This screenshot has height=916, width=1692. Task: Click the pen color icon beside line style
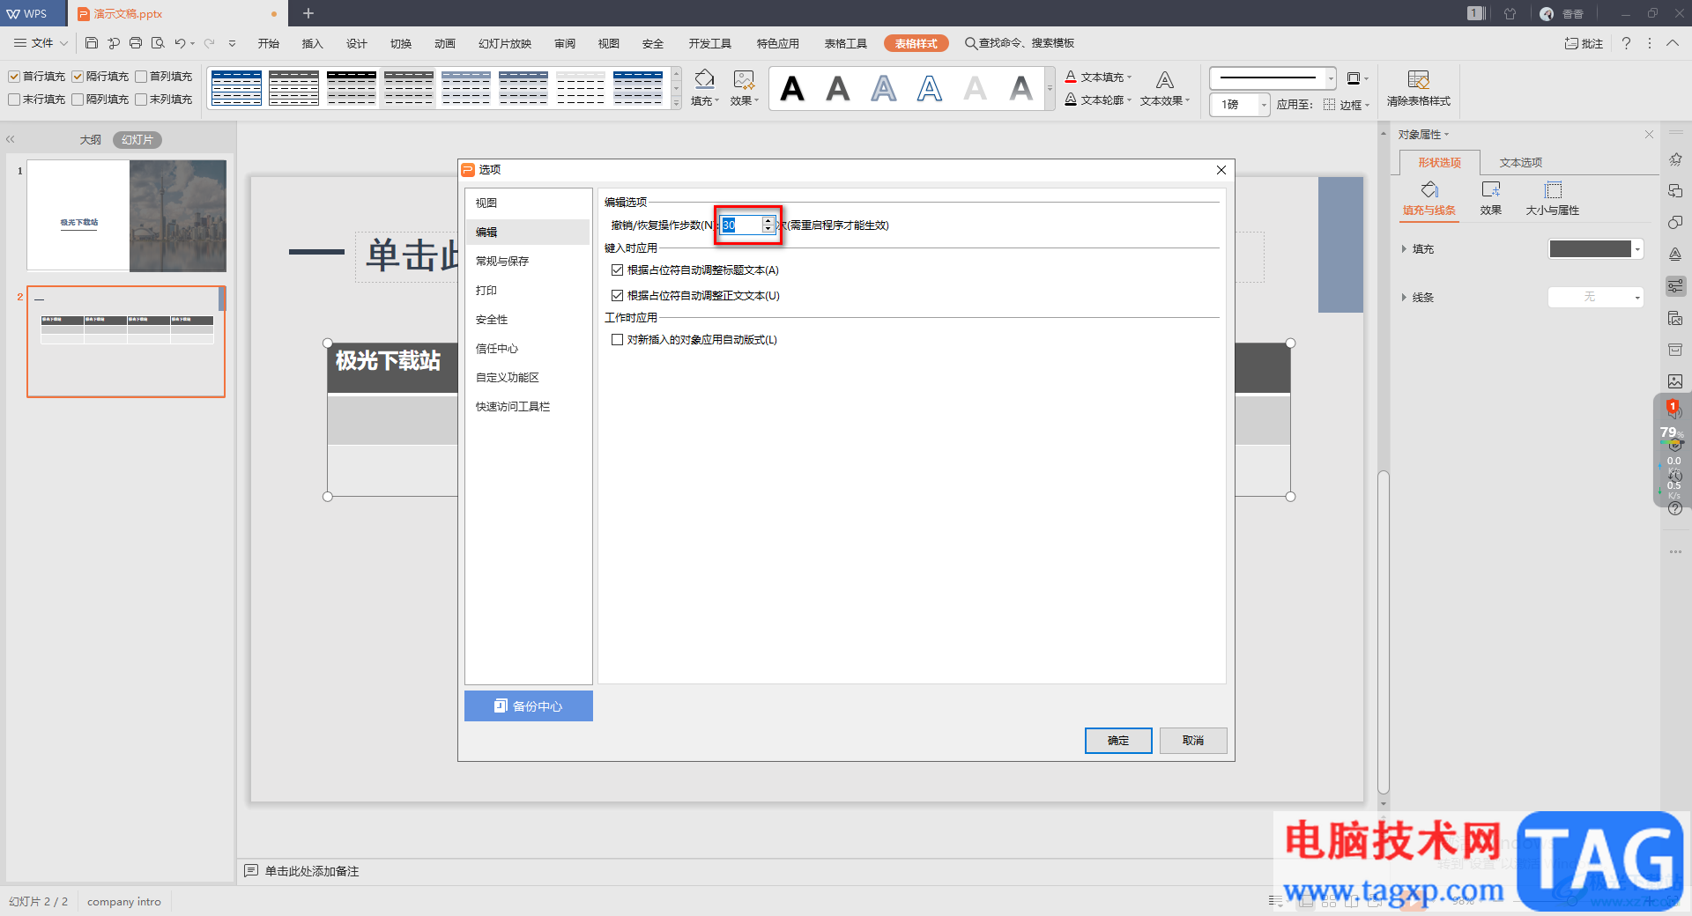pyautogui.click(x=1354, y=78)
